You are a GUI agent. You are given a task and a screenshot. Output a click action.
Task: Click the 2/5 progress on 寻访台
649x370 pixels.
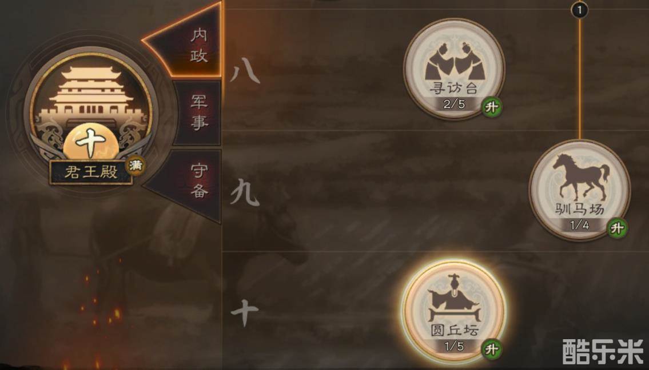point(454,104)
